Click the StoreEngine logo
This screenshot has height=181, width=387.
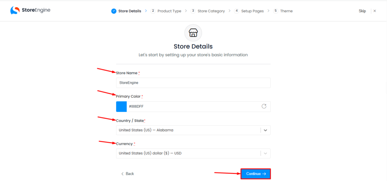(30, 11)
